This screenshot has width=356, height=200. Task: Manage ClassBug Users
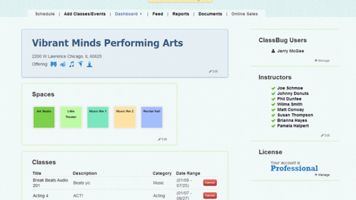[x=322, y=61]
